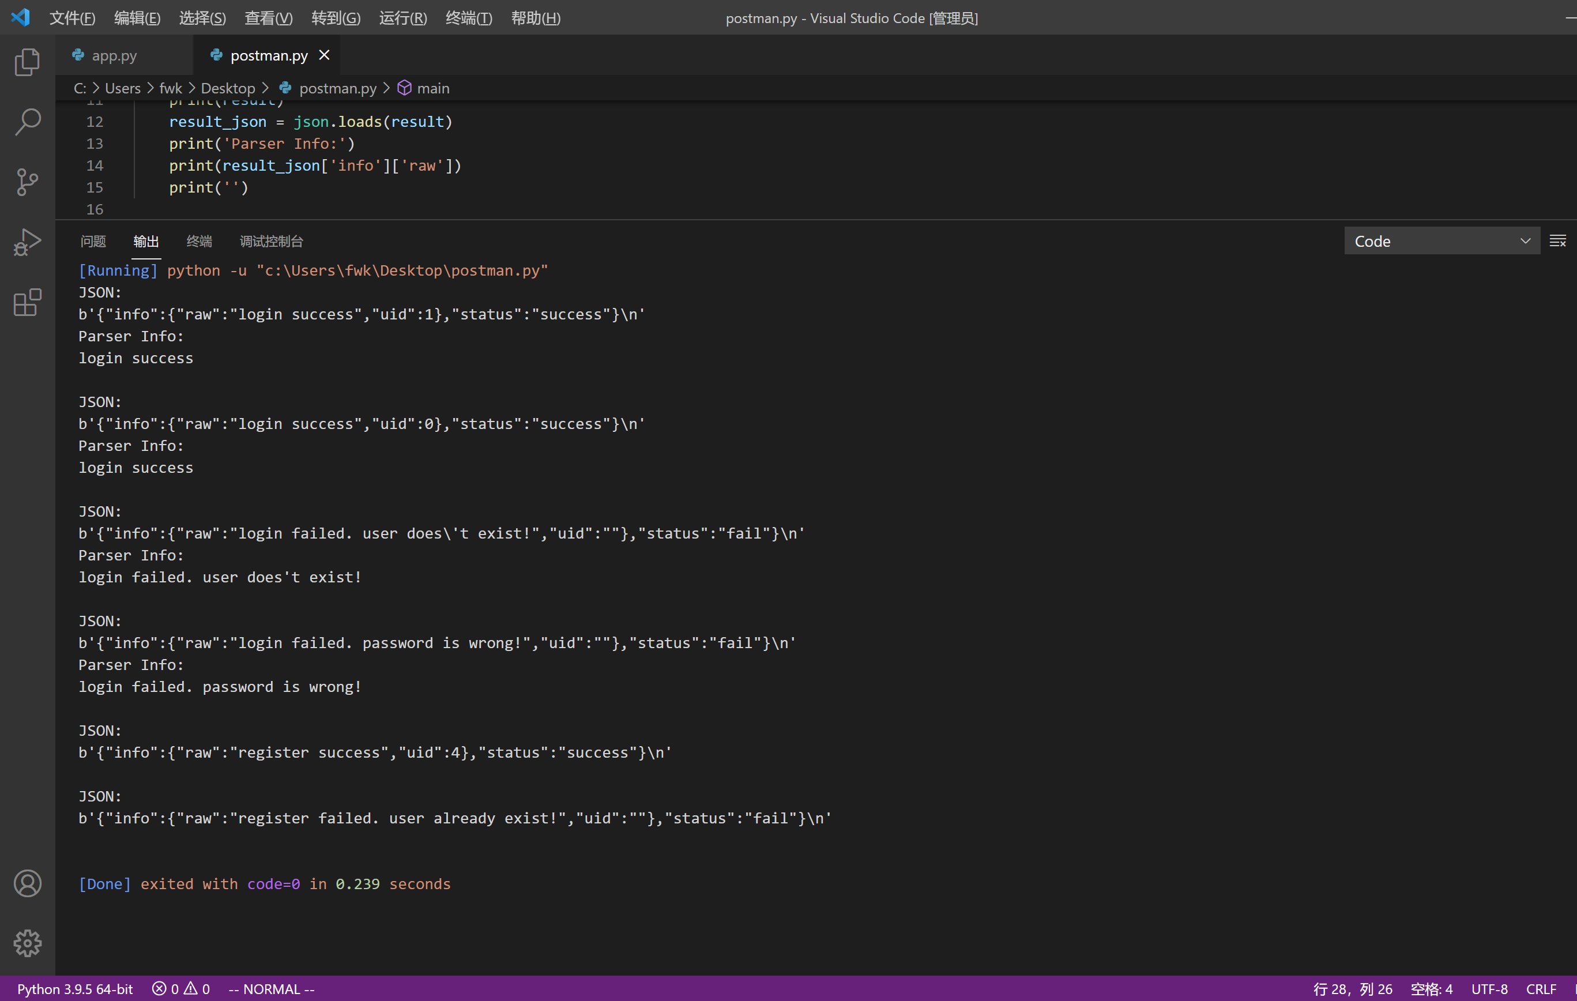This screenshot has width=1577, height=1001.
Task: Select the Search icon in activity bar
Action: click(x=27, y=121)
